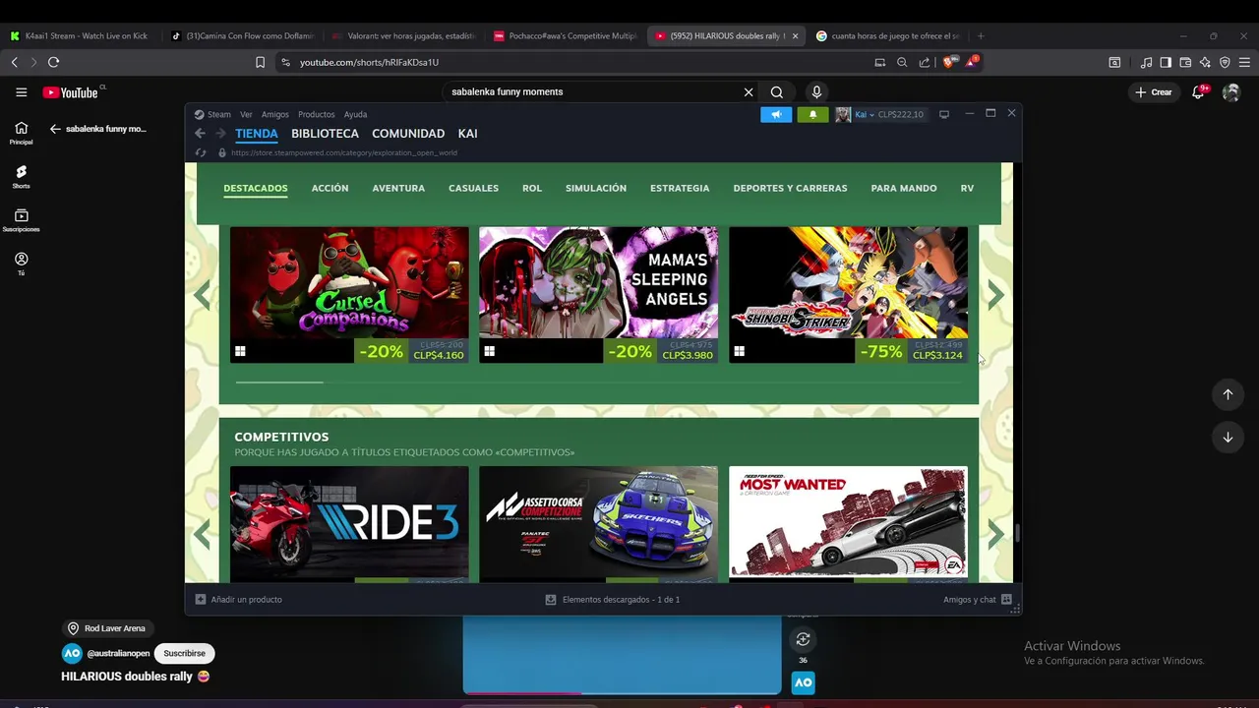1259x708 pixels.
Task: Go to YouTube Principal home
Action: pos(21,133)
